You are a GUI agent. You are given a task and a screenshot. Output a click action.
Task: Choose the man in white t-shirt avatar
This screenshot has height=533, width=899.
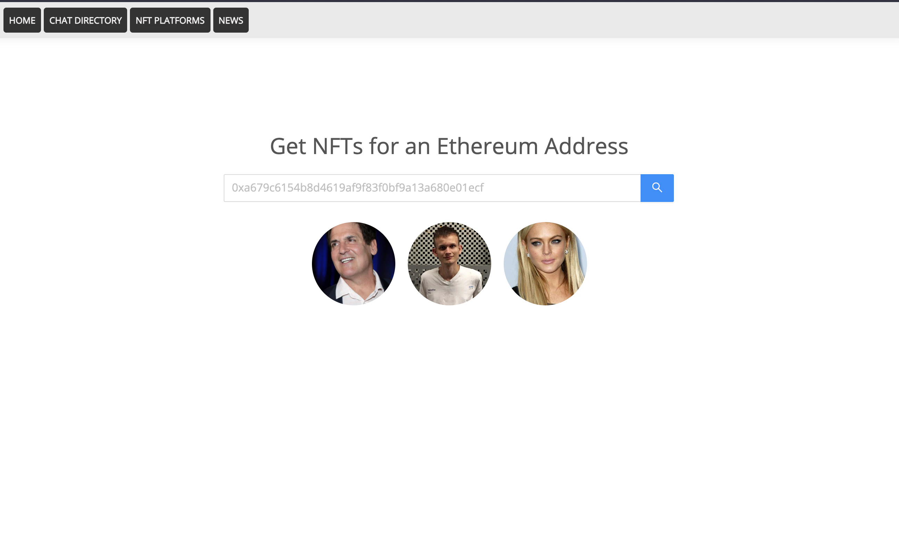[x=449, y=264]
